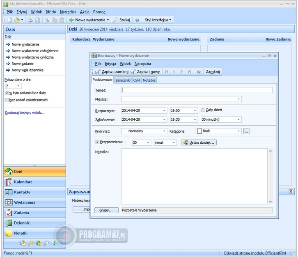Image resolution: width=298 pixels, height=257 pixels.
Task: Go to next record in event dialog
Action: (x=182, y=71)
